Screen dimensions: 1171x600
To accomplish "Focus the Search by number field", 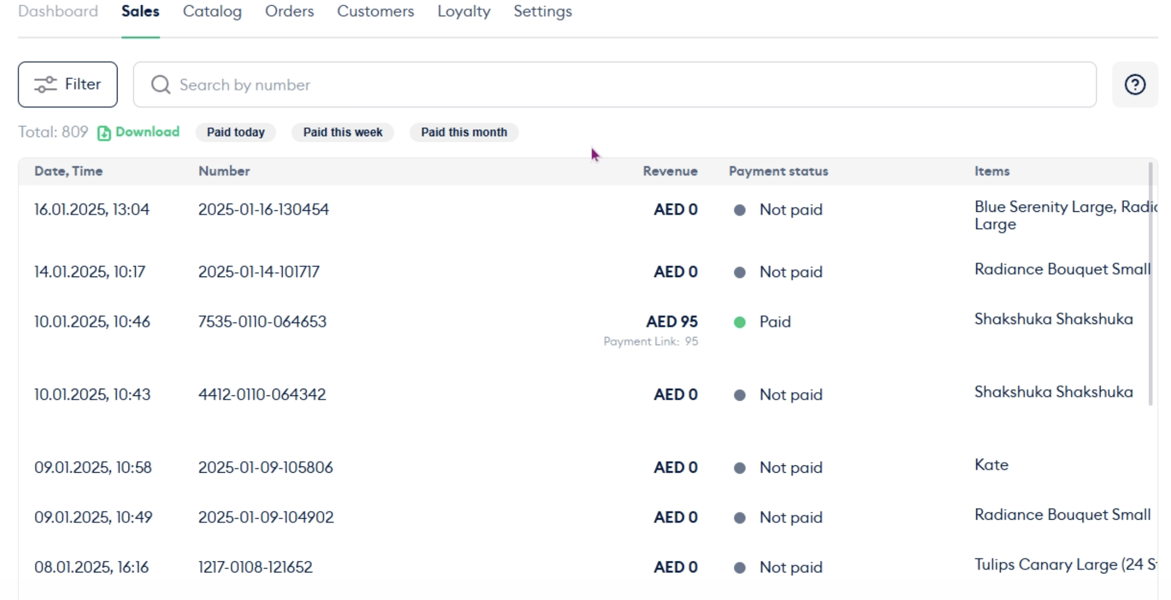I will click(627, 85).
